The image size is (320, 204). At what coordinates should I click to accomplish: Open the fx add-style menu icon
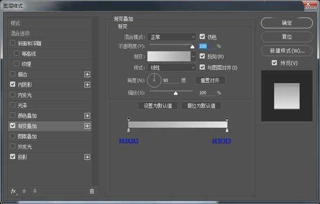click(14, 191)
